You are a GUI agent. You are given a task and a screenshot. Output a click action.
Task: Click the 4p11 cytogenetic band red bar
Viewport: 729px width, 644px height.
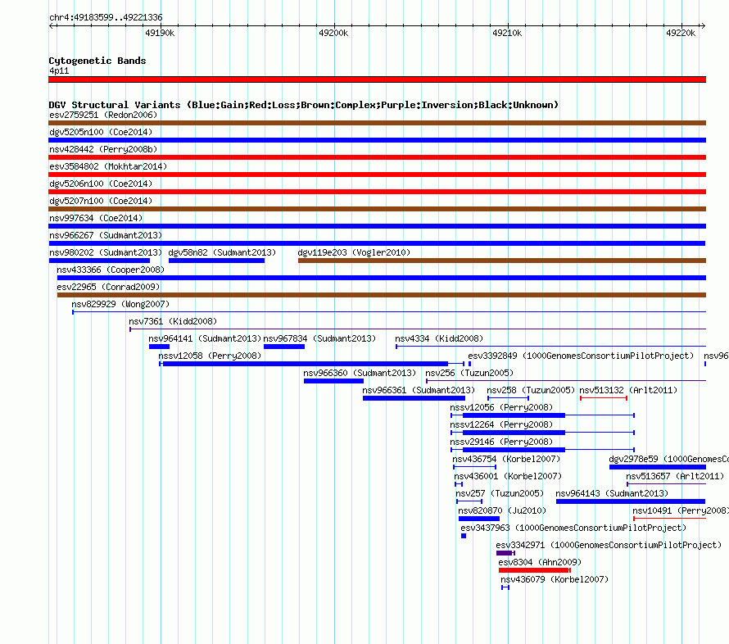point(377,79)
